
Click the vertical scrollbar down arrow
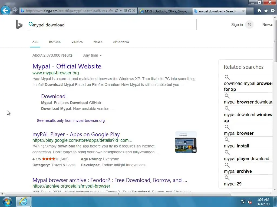[x=275, y=189]
